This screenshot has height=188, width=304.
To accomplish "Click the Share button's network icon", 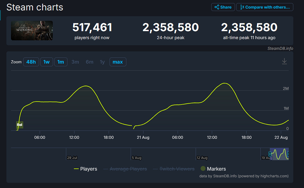I will [217, 7].
